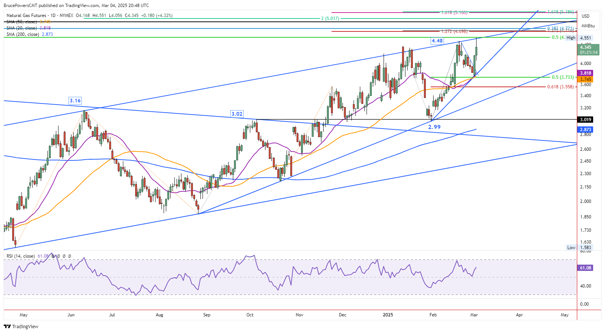Click the Jun label on time axis
Screen dimensions: 605x333
[71, 315]
